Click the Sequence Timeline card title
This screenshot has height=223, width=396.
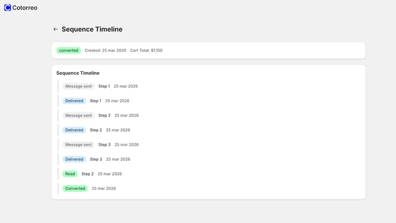78,73
